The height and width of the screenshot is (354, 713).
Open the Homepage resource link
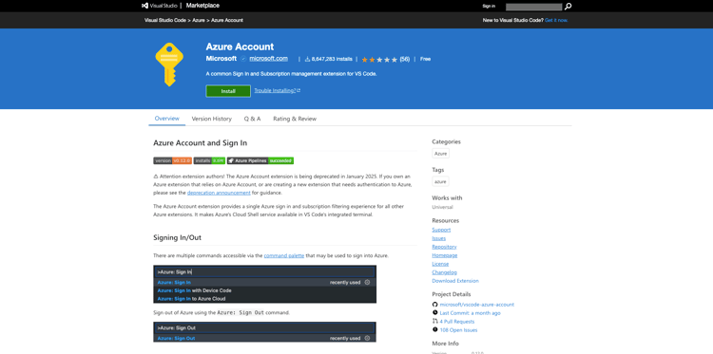(x=445, y=255)
